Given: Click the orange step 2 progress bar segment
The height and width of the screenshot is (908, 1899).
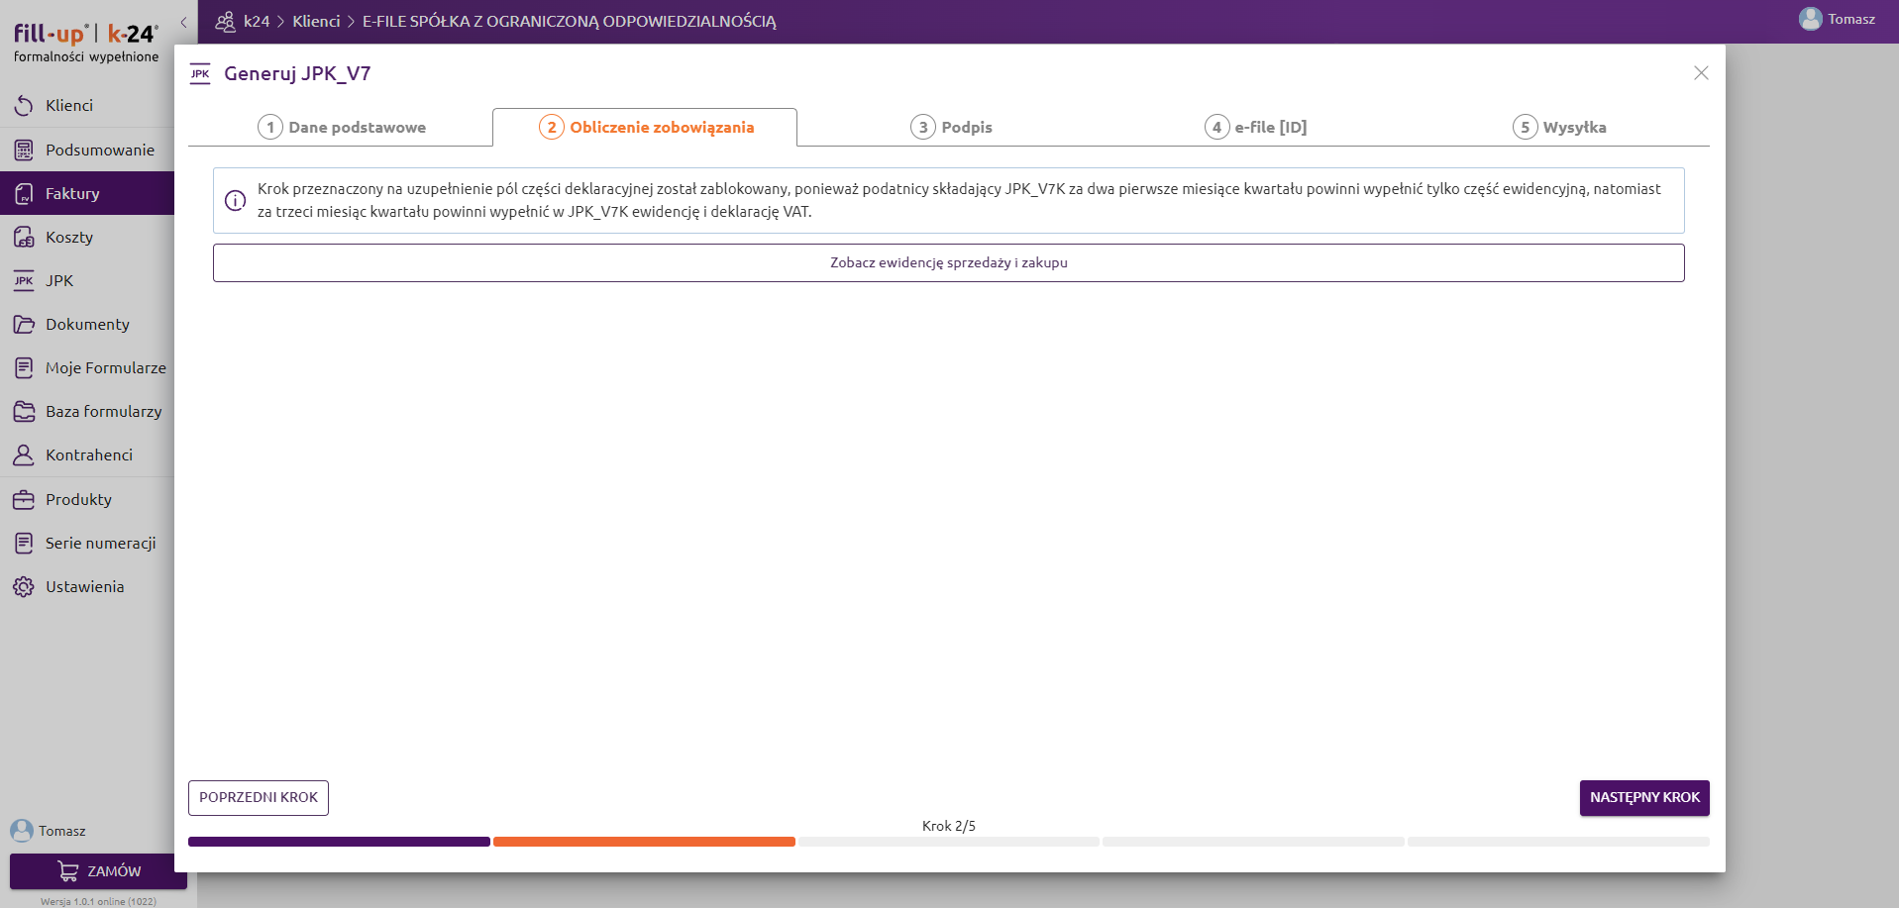Looking at the screenshot, I should [x=644, y=842].
